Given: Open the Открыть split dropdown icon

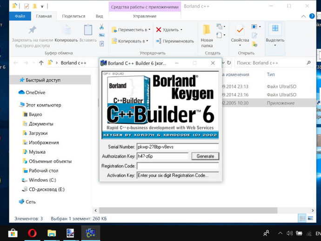Looking at the screenshot, I should (256, 27).
